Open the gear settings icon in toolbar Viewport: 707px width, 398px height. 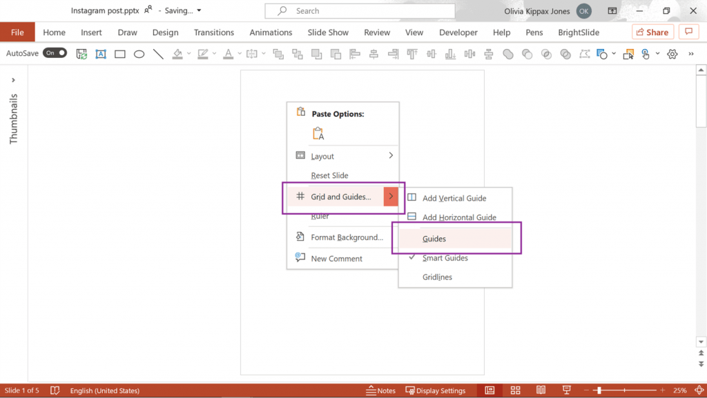672,54
